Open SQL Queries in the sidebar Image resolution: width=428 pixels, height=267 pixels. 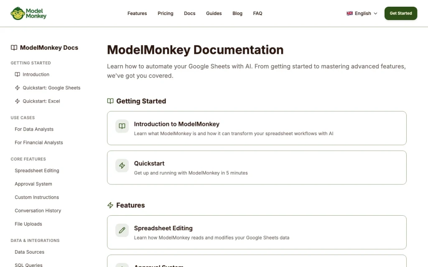click(x=29, y=265)
